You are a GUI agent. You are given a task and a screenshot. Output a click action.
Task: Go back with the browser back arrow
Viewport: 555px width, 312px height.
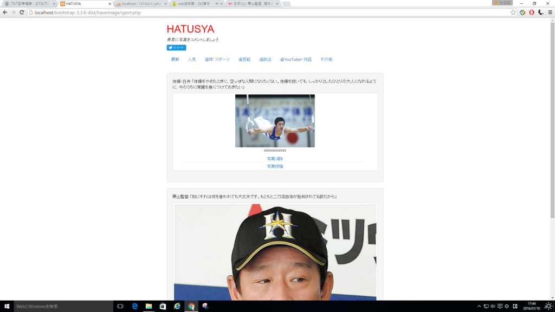pos(5,12)
